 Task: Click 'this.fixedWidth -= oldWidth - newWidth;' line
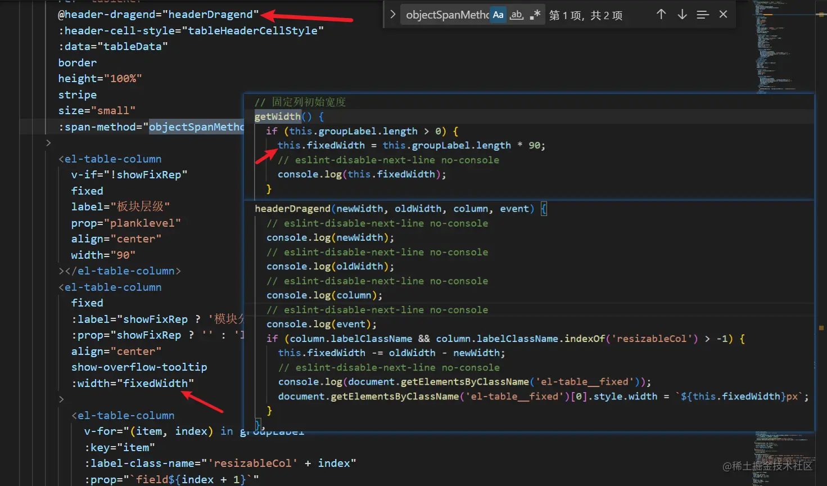392,353
